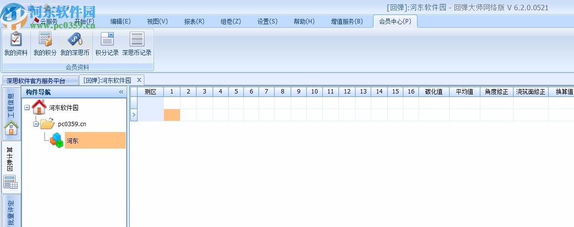Open 积分记录 points record icon

[x=107, y=39]
